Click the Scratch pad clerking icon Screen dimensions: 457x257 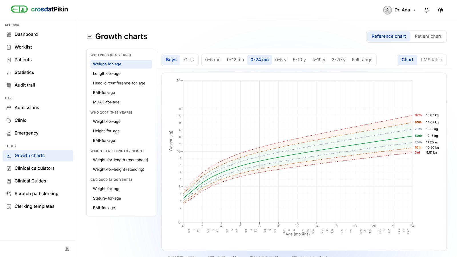(x=9, y=194)
